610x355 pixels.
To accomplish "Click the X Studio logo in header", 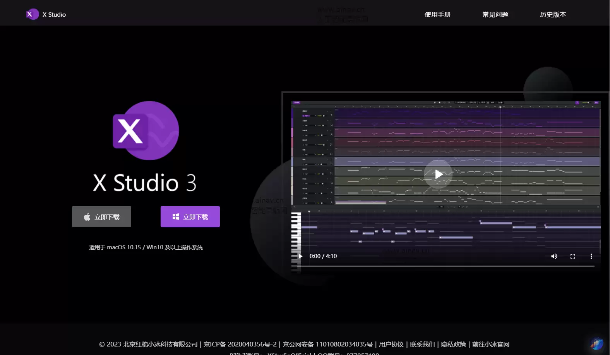I will pos(46,14).
